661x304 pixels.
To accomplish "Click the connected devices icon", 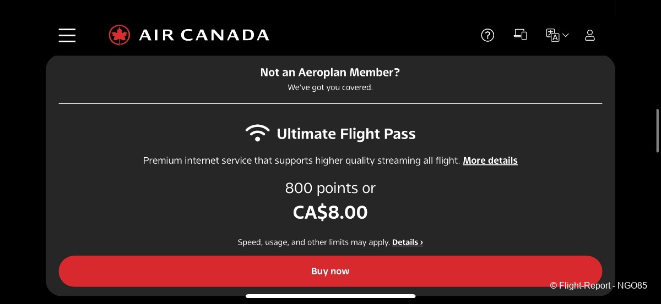I will [x=520, y=35].
